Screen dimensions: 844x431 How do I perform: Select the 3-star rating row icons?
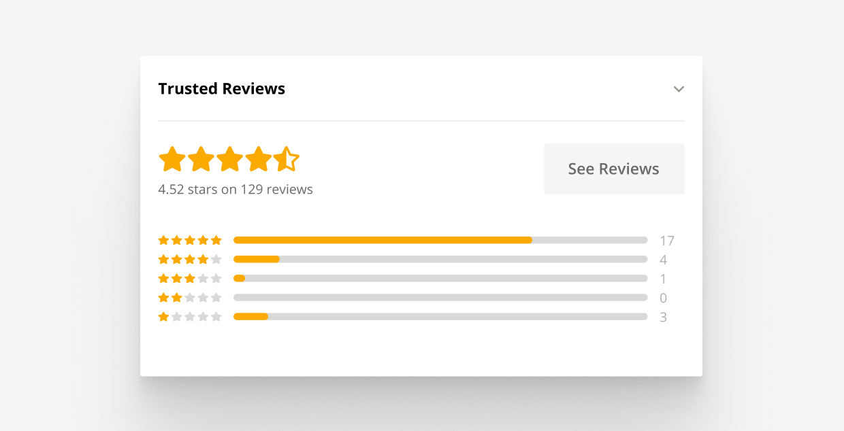click(190, 278)
